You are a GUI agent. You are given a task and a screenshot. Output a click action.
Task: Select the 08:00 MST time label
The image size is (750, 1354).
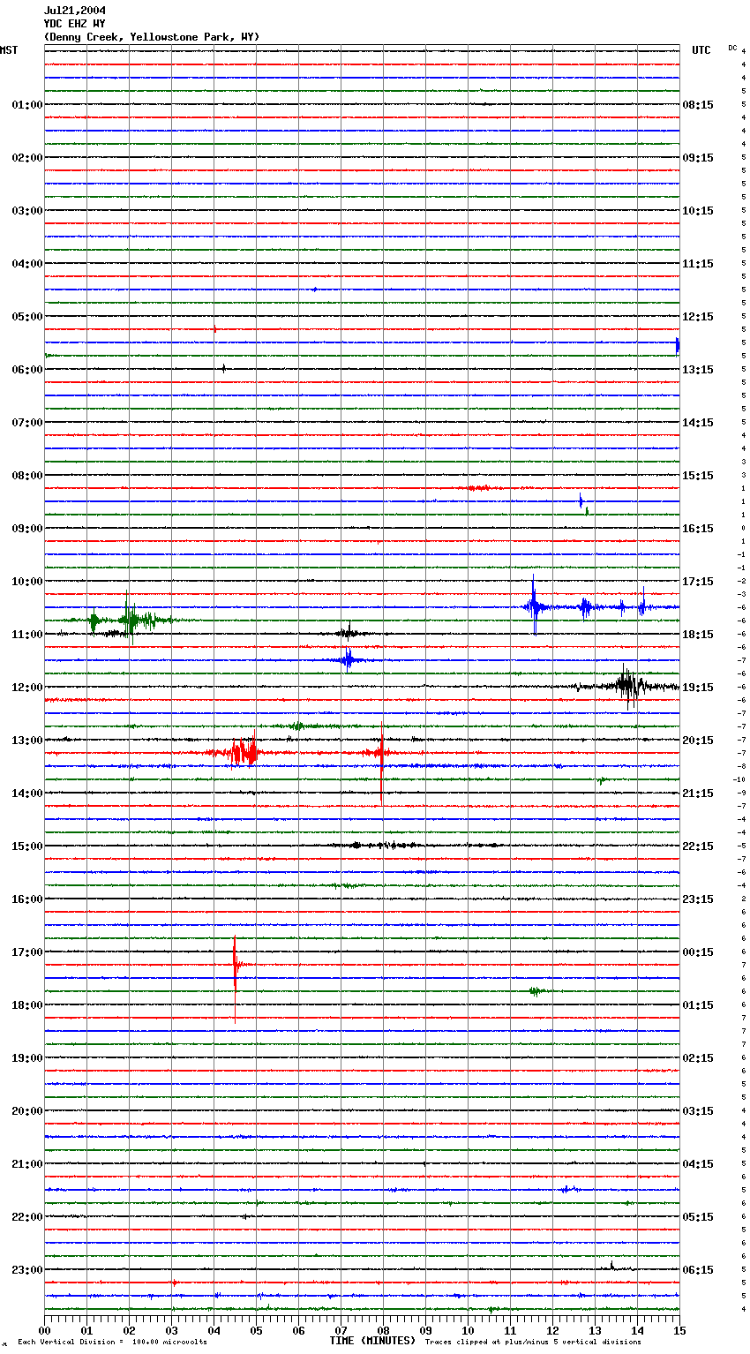(27, 476)
